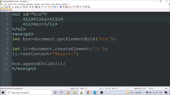
Task: Open the Settings menu
Action: [x=37, y=4]
